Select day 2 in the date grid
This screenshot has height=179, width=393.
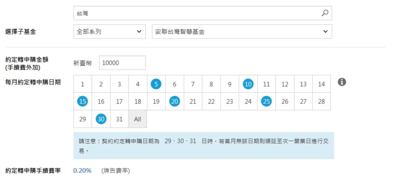coord(101,84)
